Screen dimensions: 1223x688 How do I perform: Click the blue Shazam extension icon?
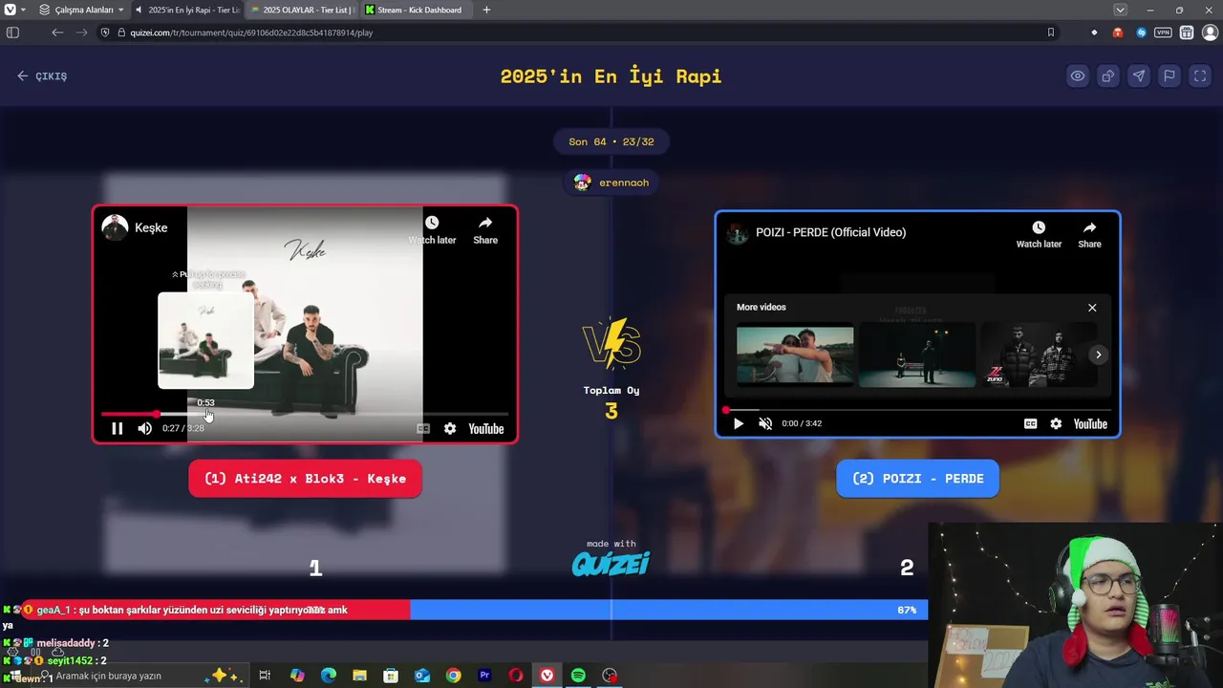(x=1141, y=32)
